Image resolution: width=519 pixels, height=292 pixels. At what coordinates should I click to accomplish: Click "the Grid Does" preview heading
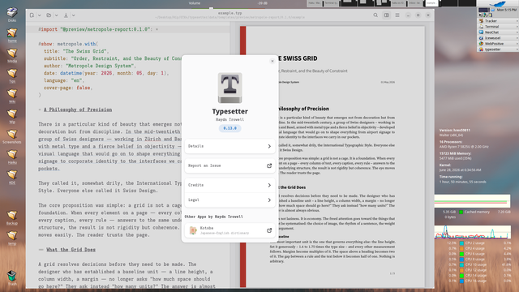[x=293, y=187]
